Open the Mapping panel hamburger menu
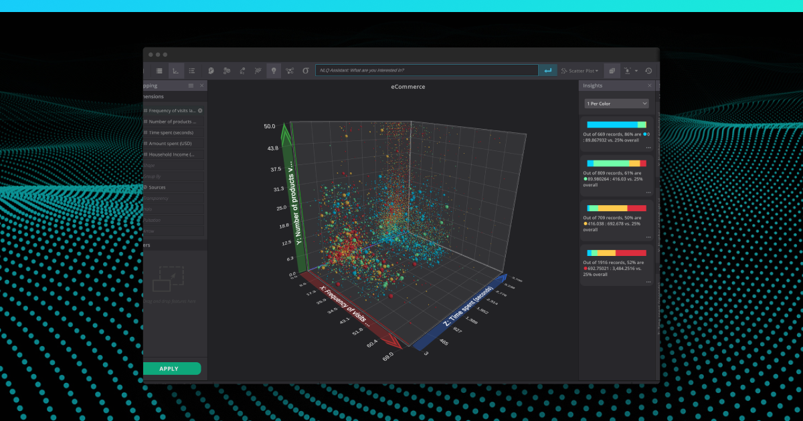This screenshot has height=421, width=803. click(x=191, y=86)
